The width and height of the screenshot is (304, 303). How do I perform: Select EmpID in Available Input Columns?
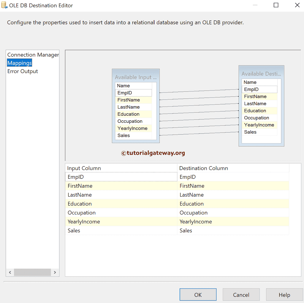click(x=133, y=93)
